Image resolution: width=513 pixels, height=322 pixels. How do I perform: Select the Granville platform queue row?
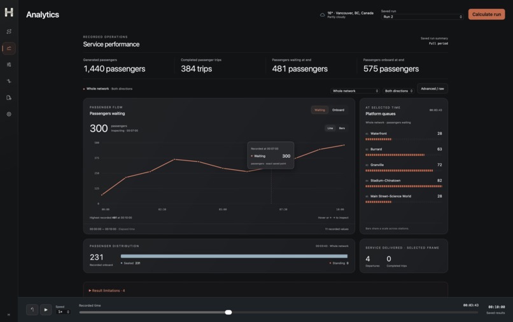pos(404,167)
